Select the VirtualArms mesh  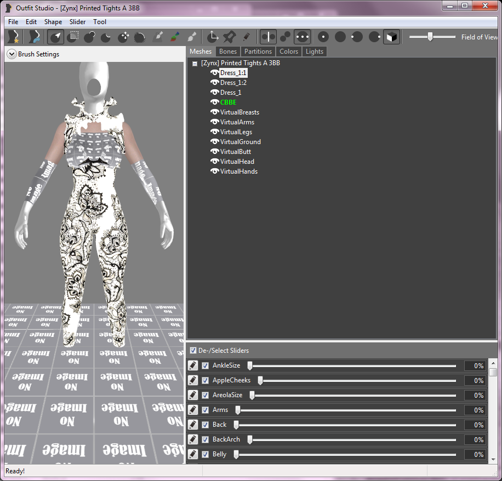(x=237, y=122)
